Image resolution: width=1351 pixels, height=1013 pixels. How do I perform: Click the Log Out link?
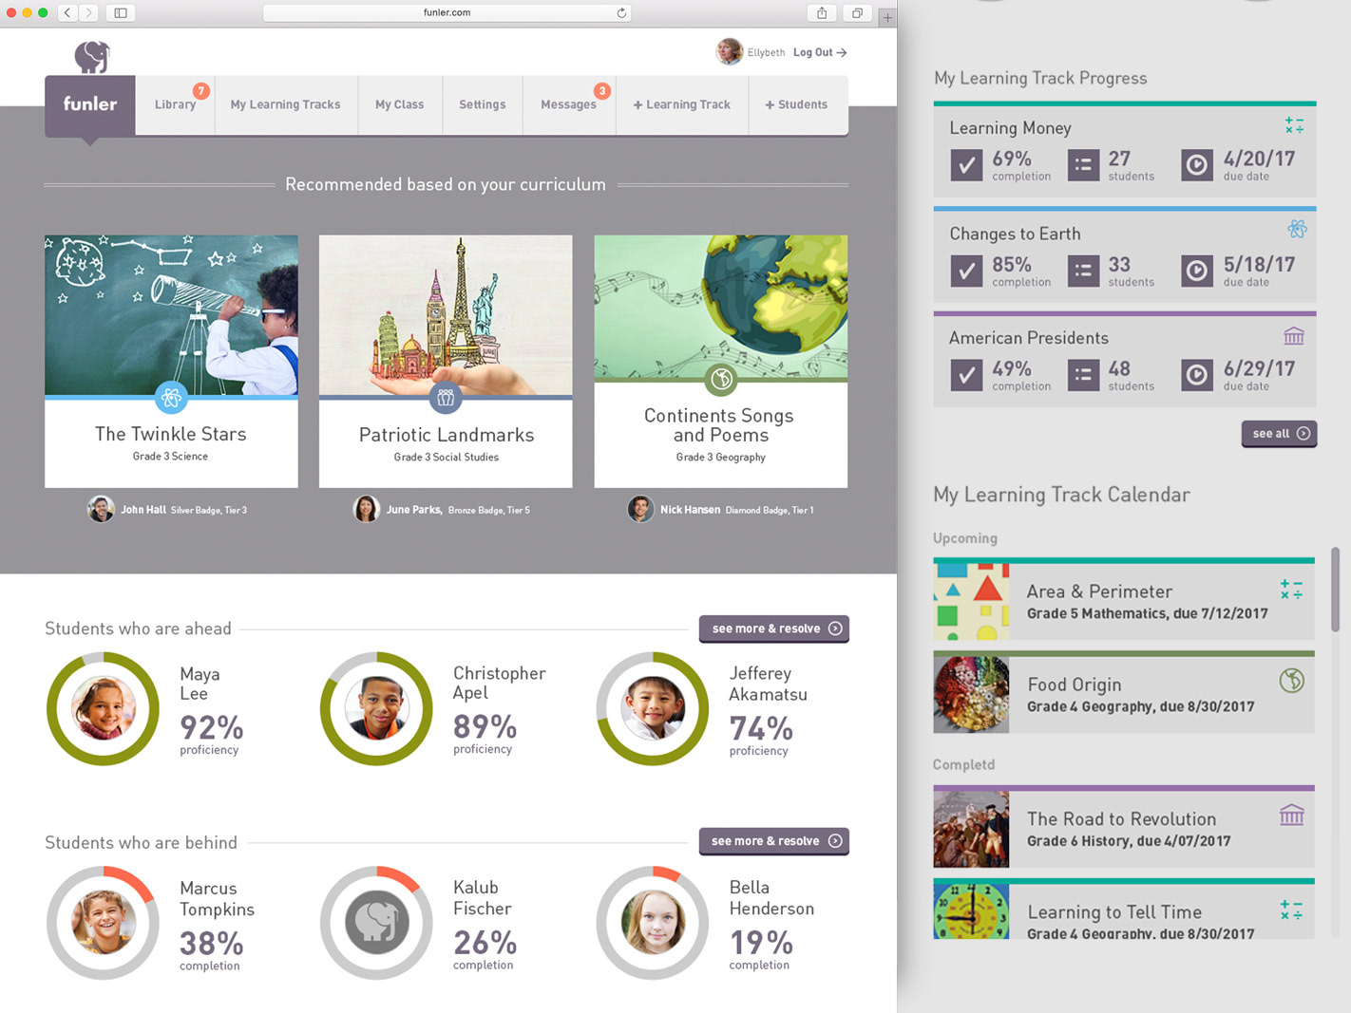click(820, 52)
